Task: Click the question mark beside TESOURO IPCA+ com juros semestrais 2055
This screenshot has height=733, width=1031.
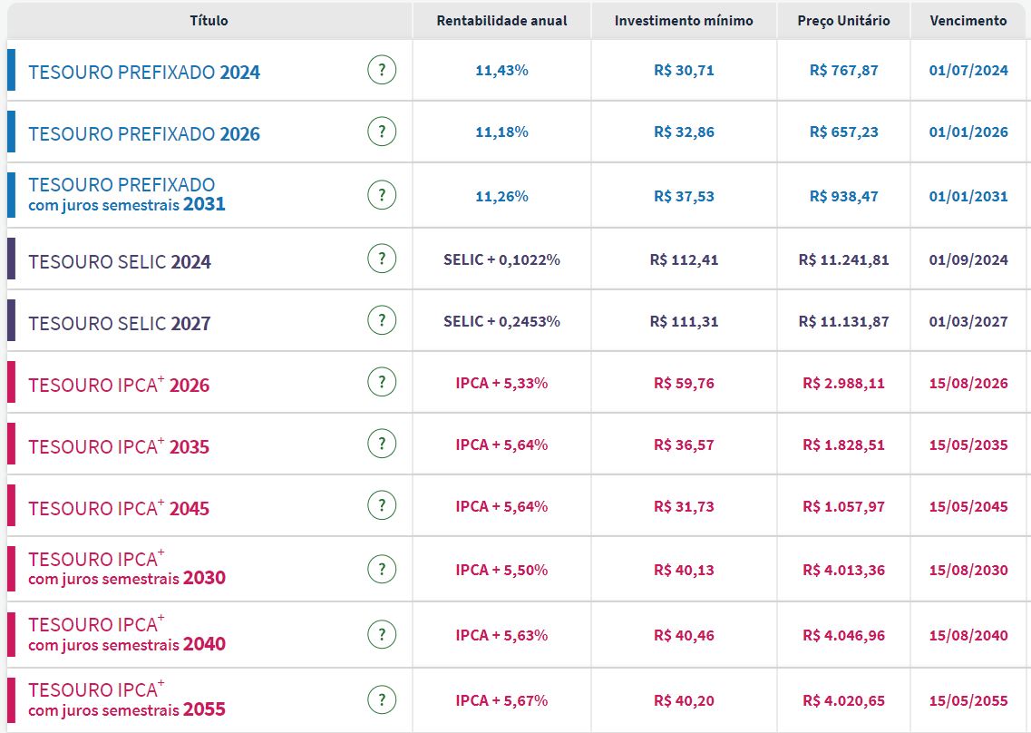Action: (x=383, y=699)
